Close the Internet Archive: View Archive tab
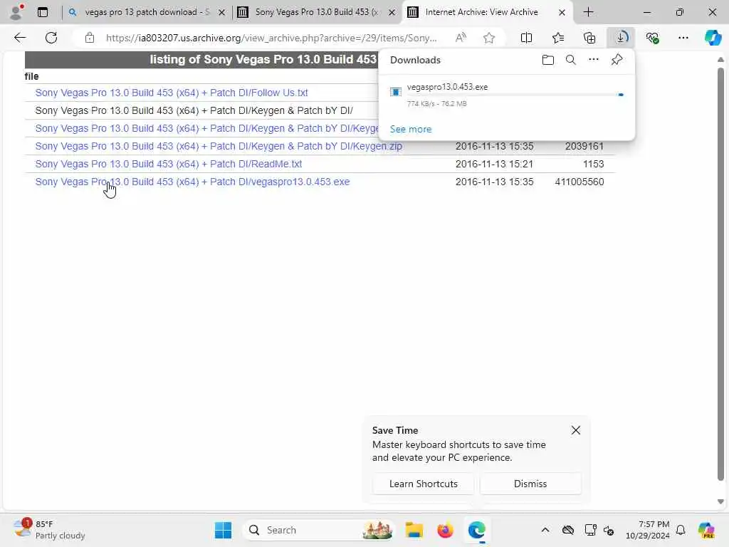Screen dimensions: 729x547 562,13
